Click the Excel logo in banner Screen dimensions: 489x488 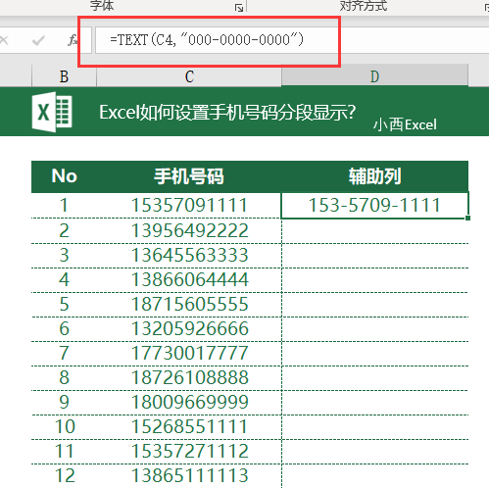coord(52,112)
